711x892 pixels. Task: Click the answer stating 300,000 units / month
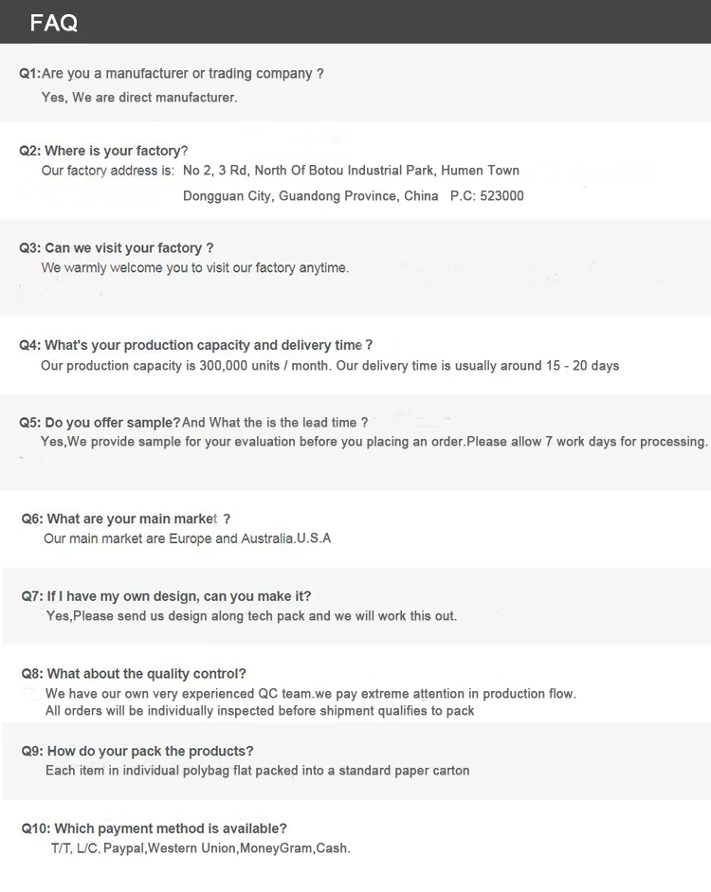330,366
